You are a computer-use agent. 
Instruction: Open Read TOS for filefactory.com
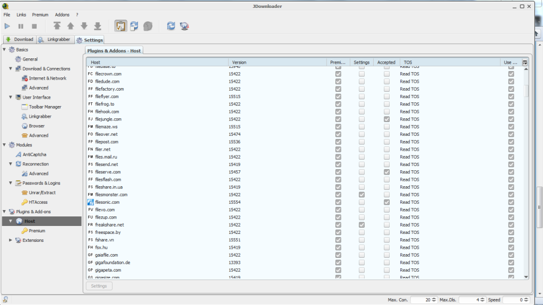[x=409, y=89]
